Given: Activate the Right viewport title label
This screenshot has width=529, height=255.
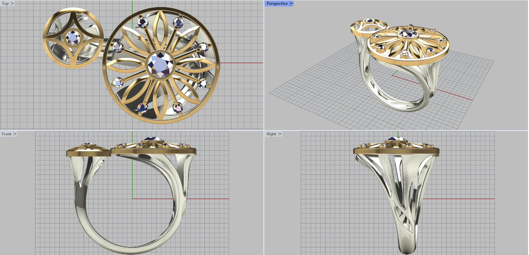Looking at the screenshot, I should click(x=271, y=134).
